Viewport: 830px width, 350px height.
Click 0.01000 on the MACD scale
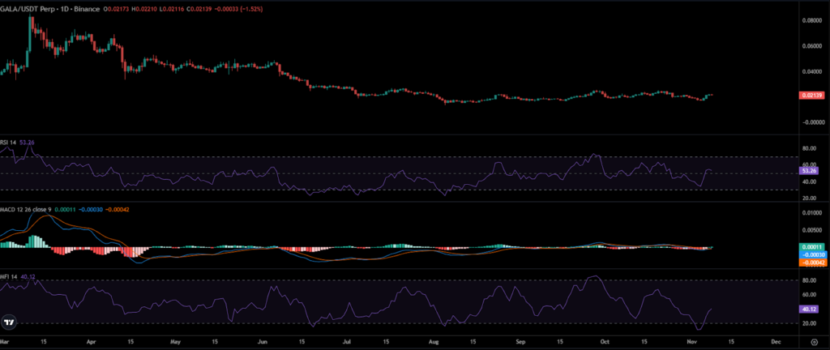coord(812,212)
